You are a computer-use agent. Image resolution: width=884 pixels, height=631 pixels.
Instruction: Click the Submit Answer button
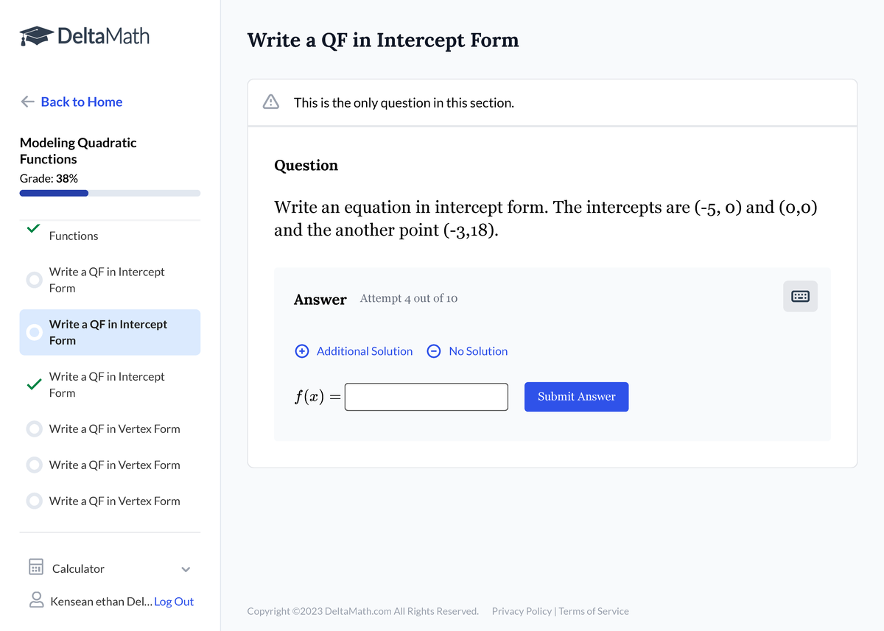point(576,396)
